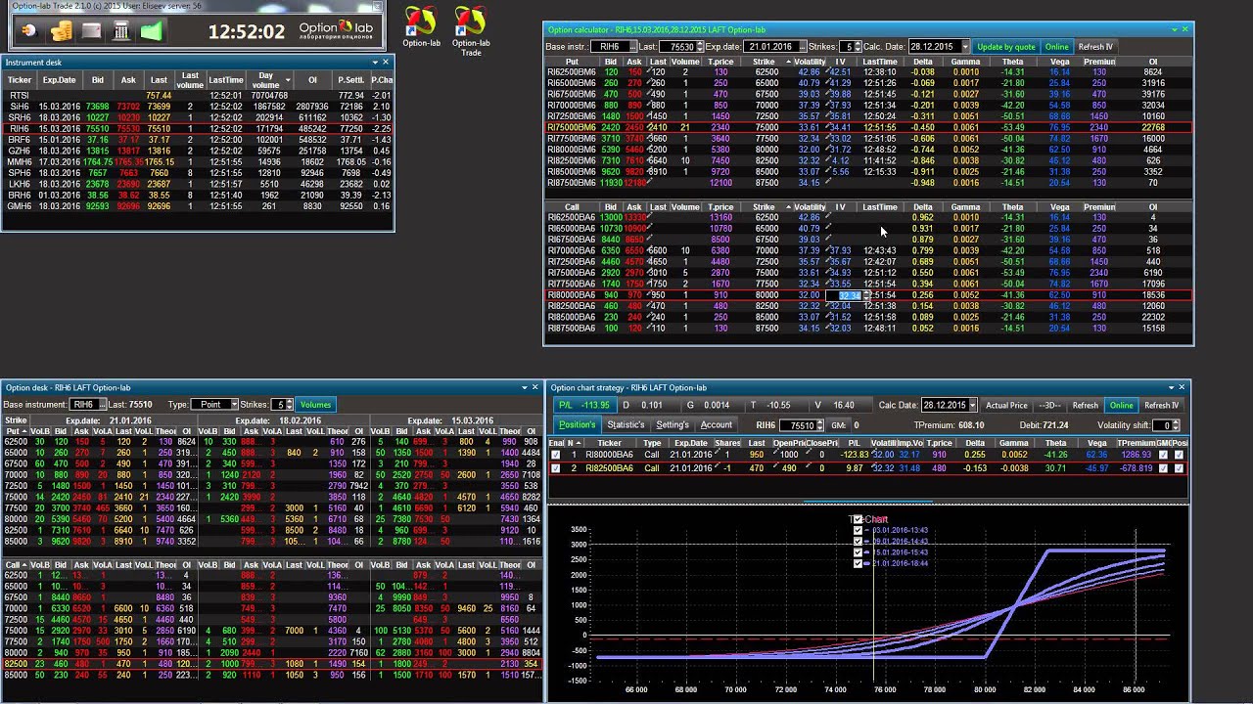The image size is (1253, 704).
Task: Toggle 09.01.2016-14:43 chart line checkbox
Action: (859, 542)
